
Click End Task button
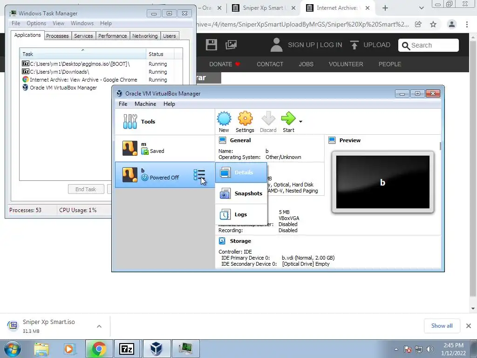(86, 189)
